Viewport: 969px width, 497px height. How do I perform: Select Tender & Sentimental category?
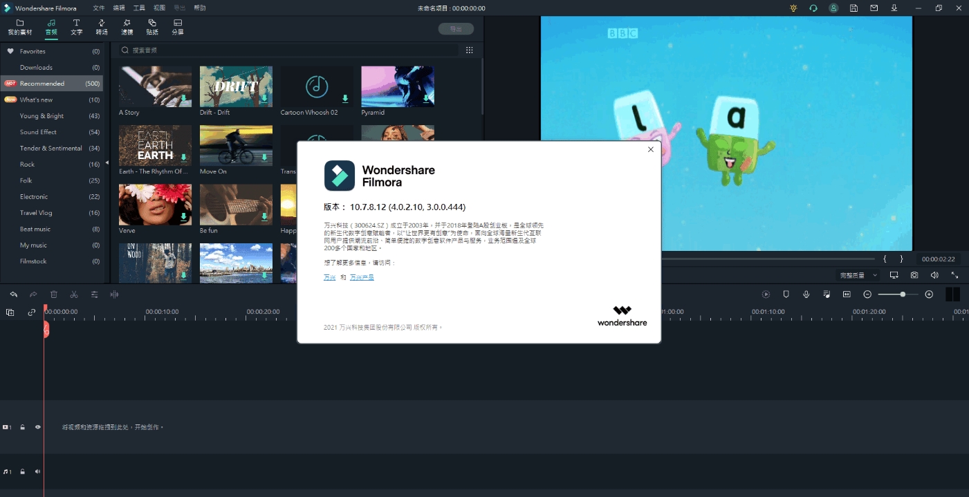(52, 148)
